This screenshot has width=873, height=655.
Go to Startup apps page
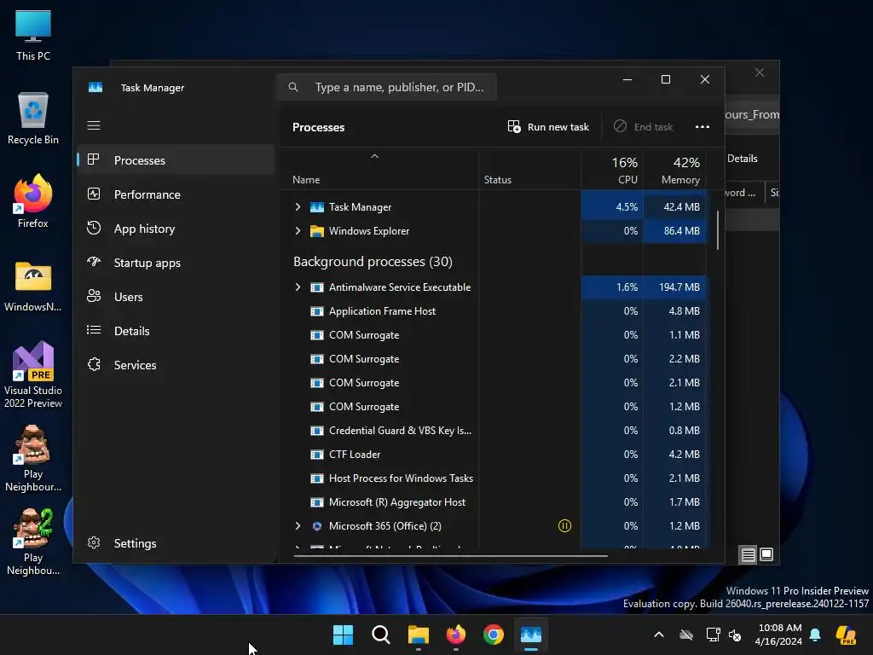pyautogui.click(x=176, y=263)
